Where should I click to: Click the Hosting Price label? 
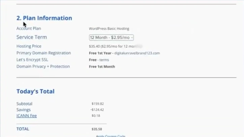(29, 46)
